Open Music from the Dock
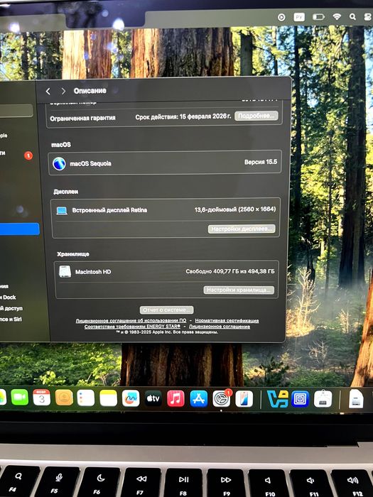373x497 pixels. click(x=175, y=398)
